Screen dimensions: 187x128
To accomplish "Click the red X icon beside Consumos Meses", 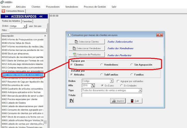I will tap(3, 11).
